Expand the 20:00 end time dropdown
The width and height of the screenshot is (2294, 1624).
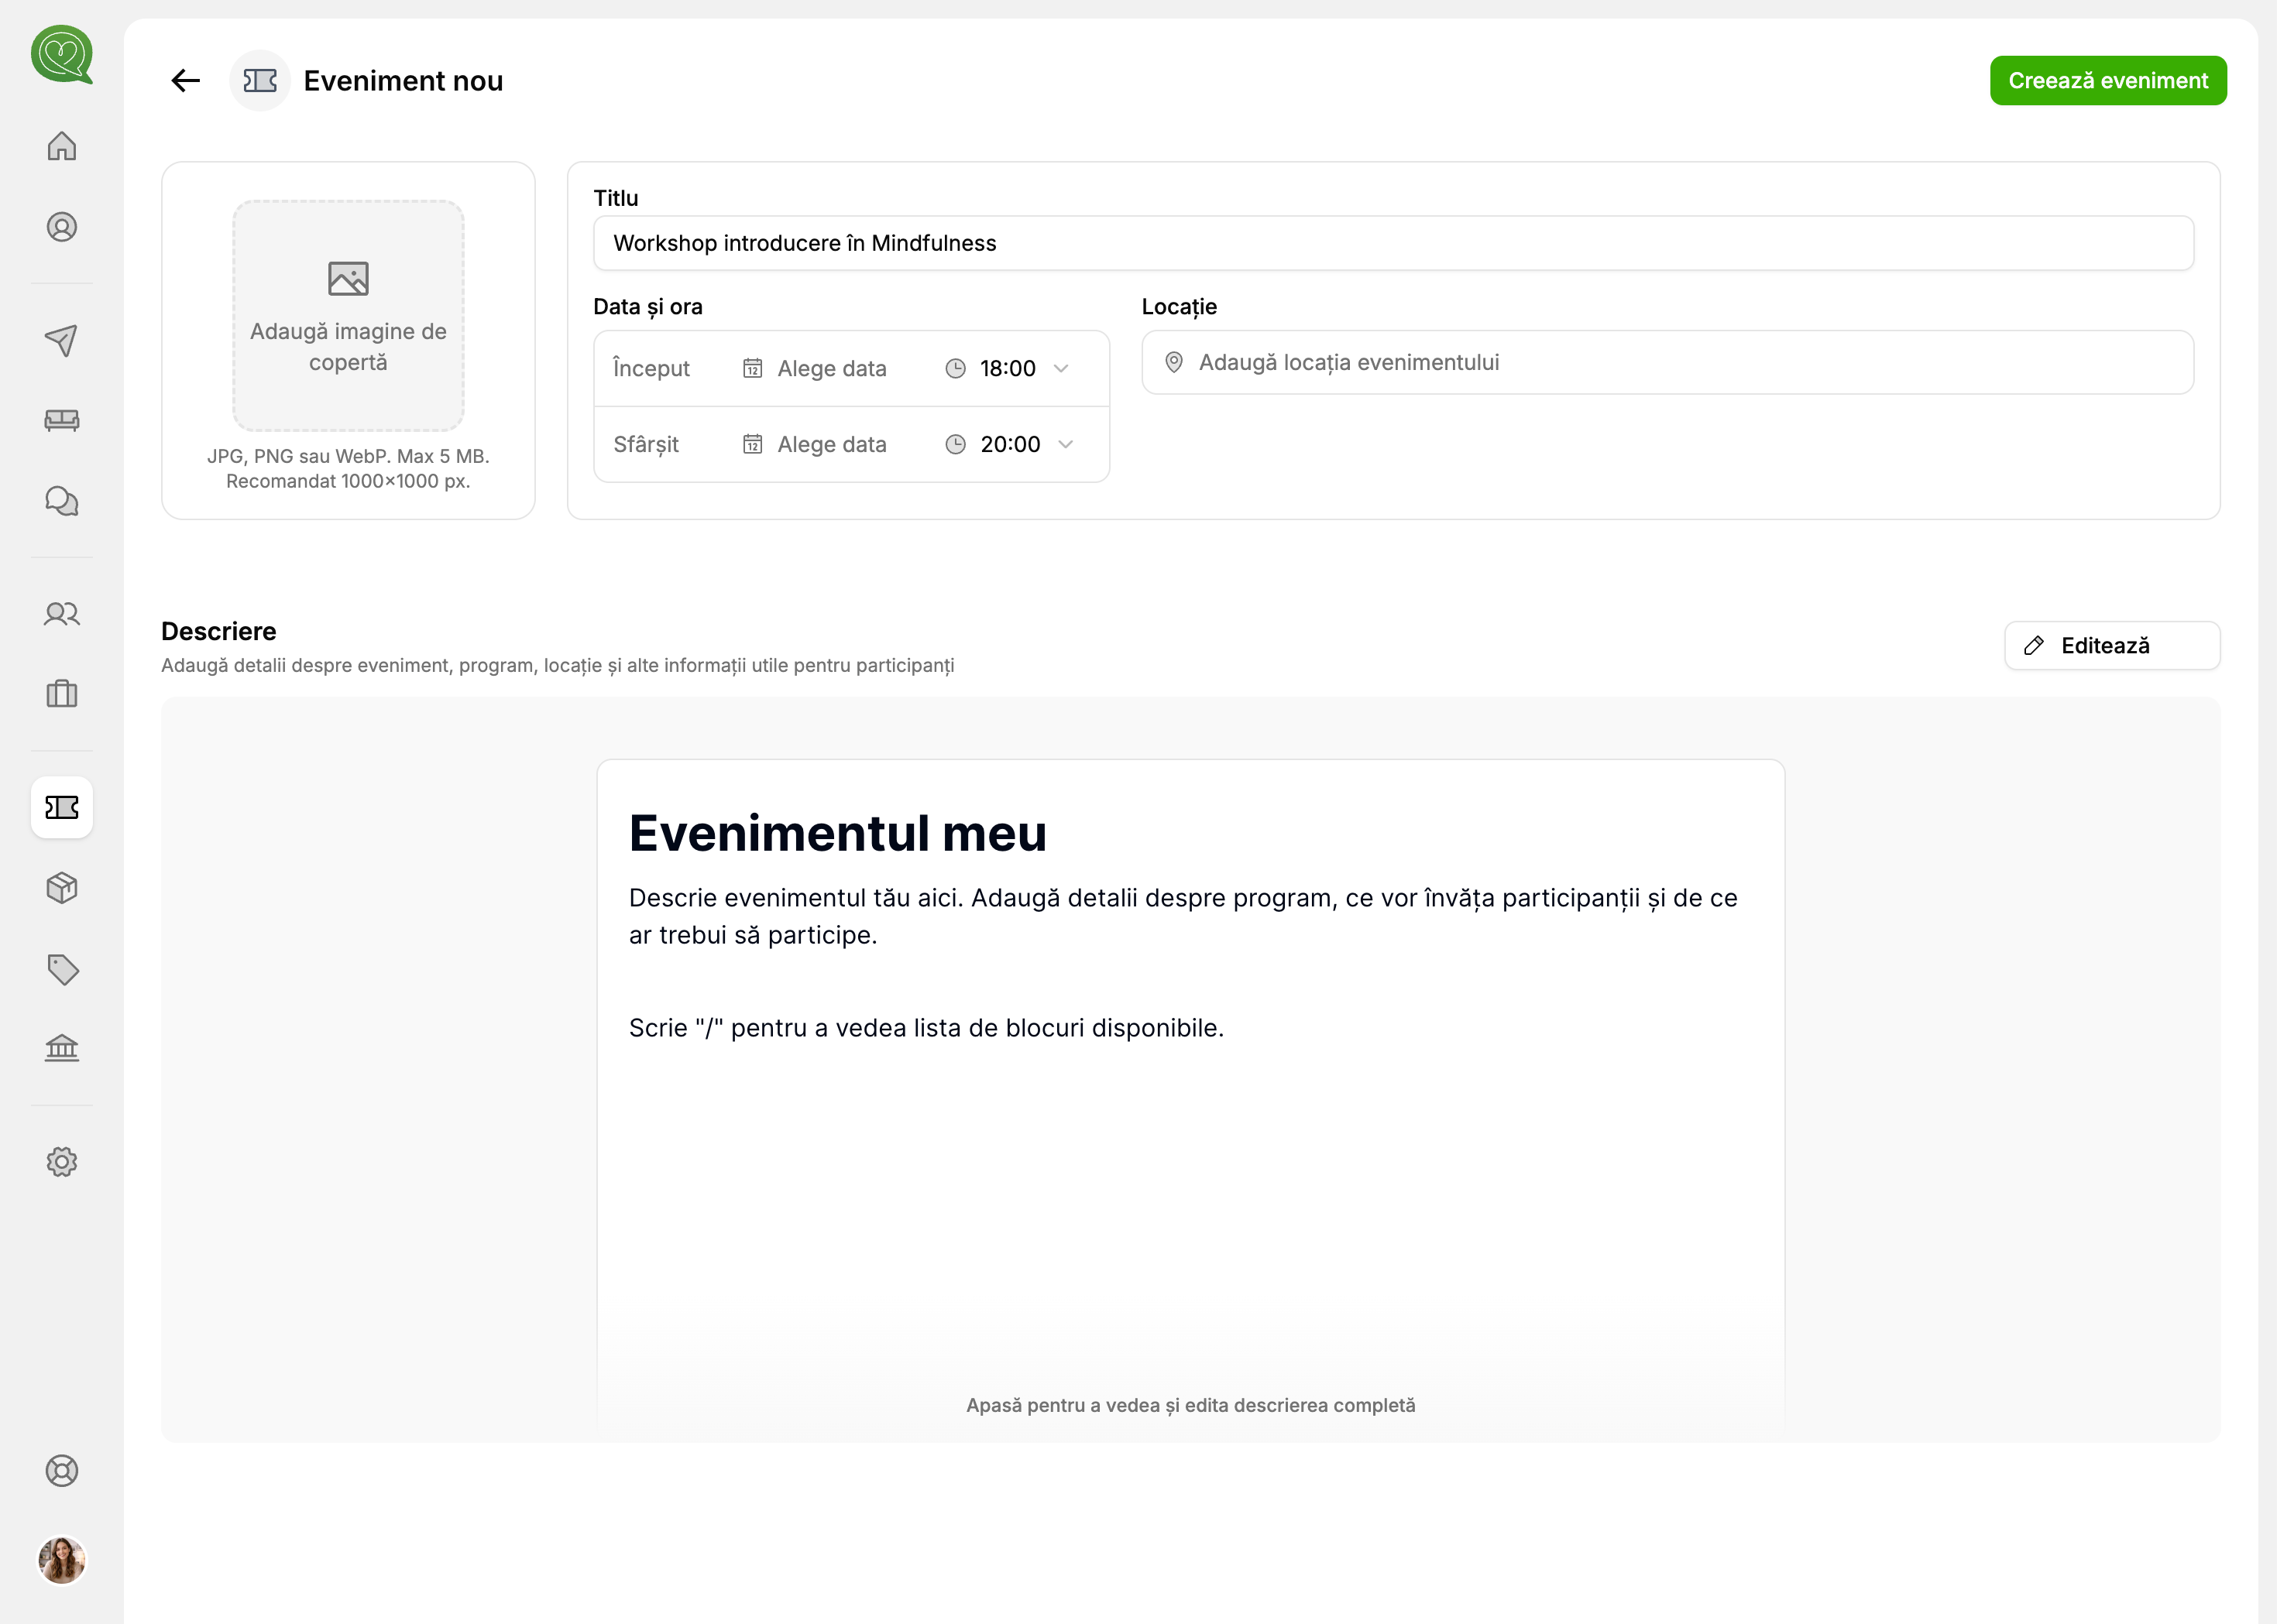point(1066,445)
